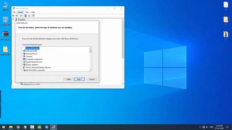Select Recycle Bin desktop icon
The width and height of the screenshot is (232, 130).
pyautogui.click(x=5, y=21)
